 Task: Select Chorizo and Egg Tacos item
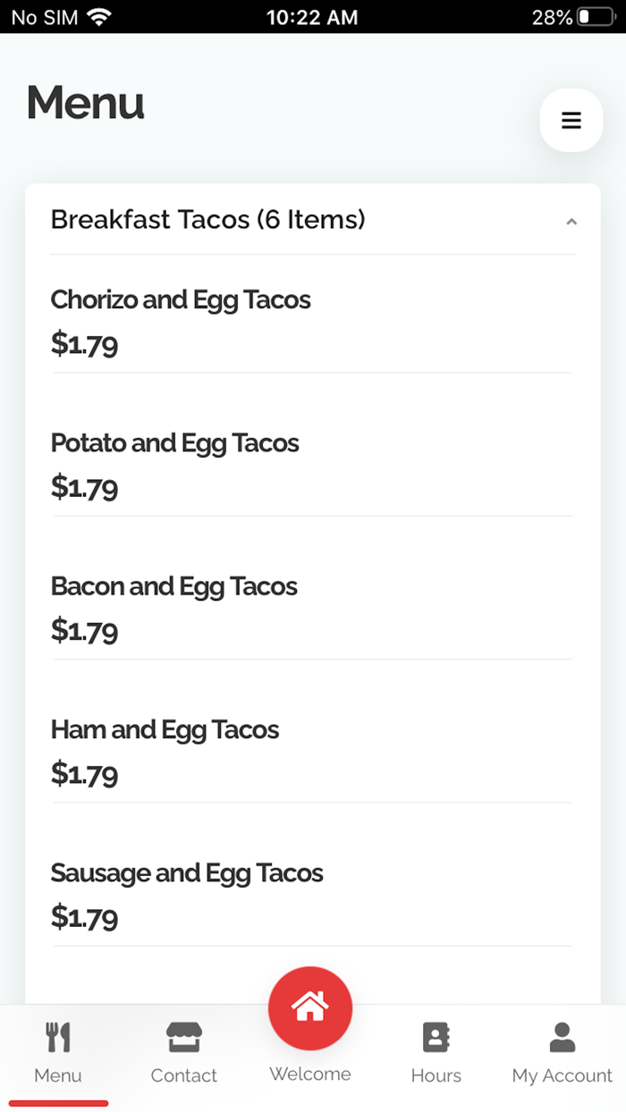click(x=312, y=320)
